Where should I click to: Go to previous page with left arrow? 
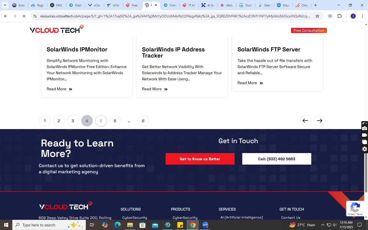click(305, 121)
